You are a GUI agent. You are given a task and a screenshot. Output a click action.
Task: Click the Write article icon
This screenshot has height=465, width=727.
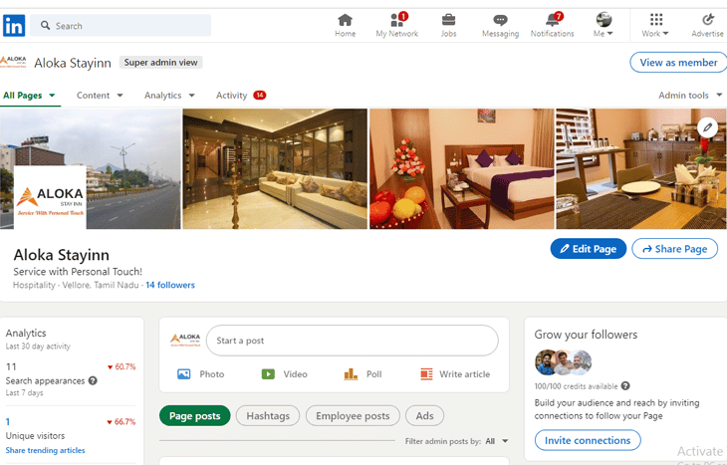click(x=426, y=374)
